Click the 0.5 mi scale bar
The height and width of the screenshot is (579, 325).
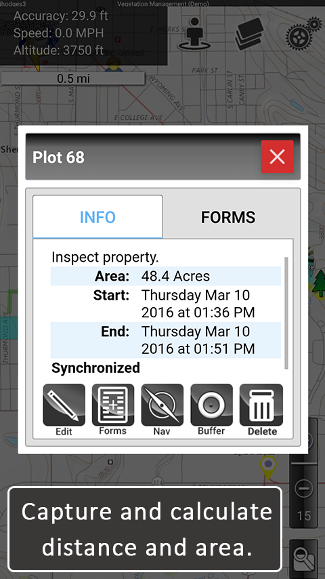tap(72, 79)
